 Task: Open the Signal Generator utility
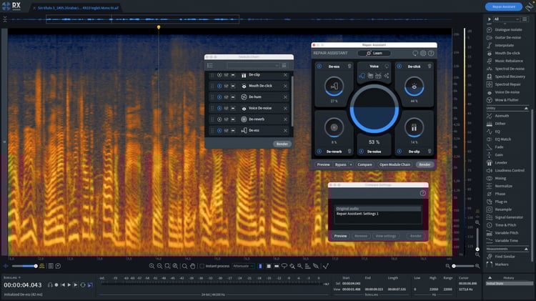[x=505, y=217]
